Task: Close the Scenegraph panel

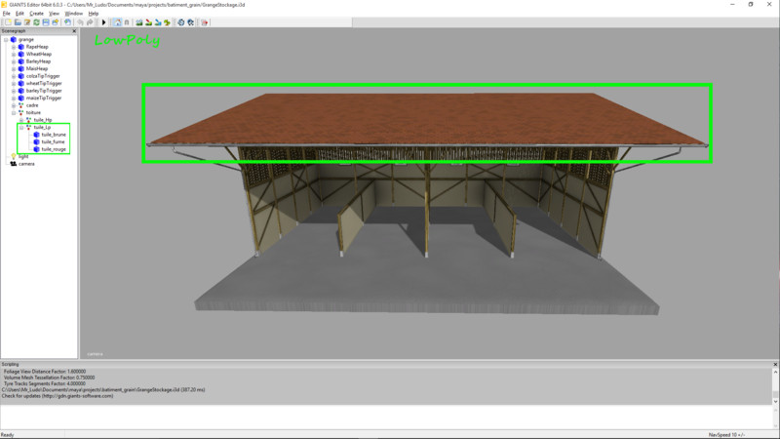Action: pyautogui.click(x=74, y=31)
